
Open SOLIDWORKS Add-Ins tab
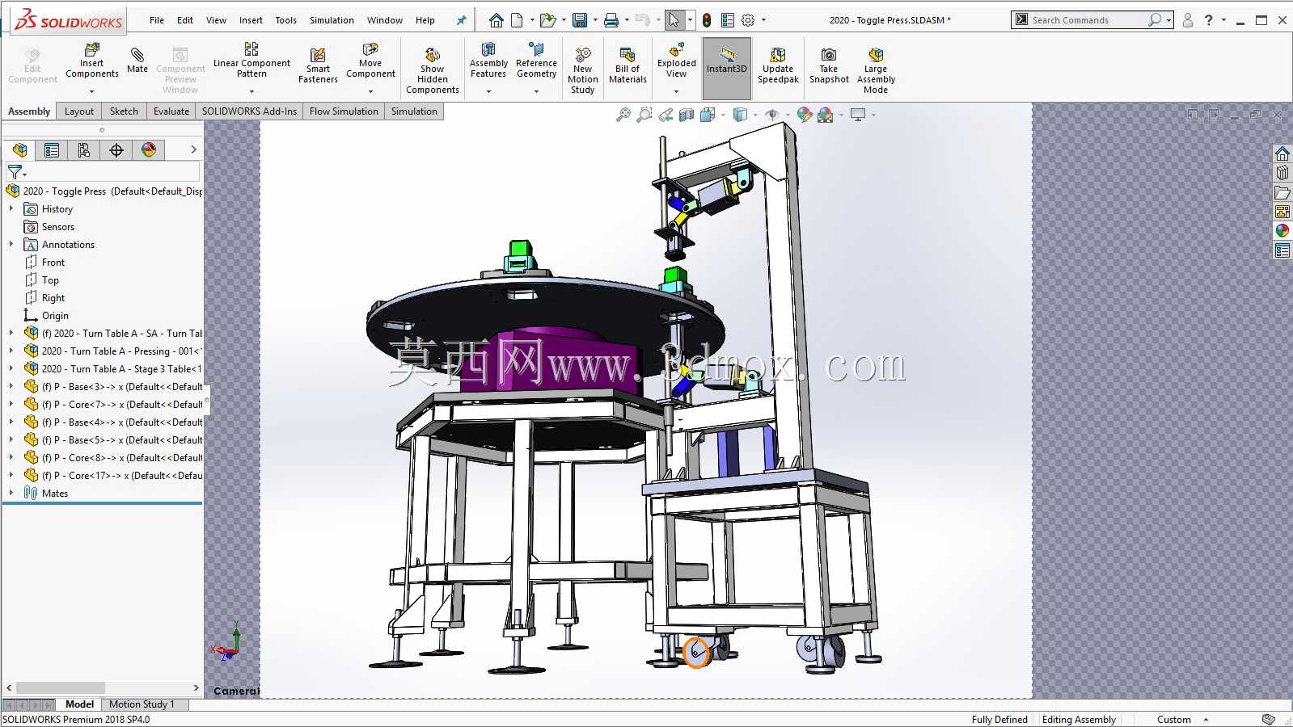(249, 111)
